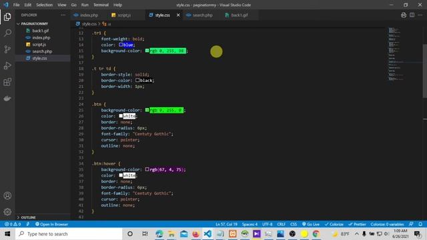
Task: Open the File menu
Action: coord(16,5)
